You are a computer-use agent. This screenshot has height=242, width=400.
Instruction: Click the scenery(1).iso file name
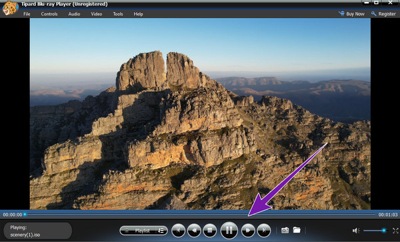25,235
